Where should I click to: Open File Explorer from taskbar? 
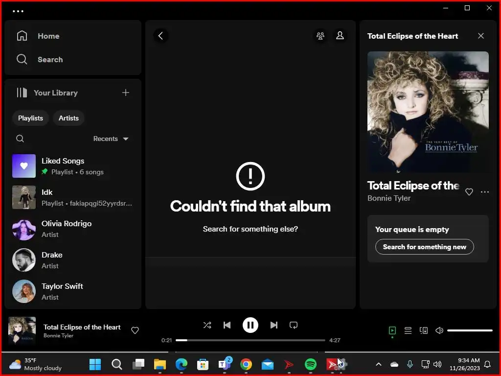pos(160,364)
